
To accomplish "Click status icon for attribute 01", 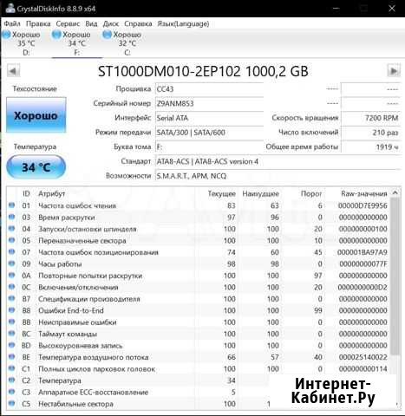I will click(11, 205).
